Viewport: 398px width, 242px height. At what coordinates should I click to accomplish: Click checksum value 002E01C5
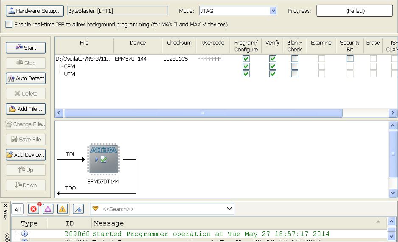pyautogui.click(x=176, y=59)
